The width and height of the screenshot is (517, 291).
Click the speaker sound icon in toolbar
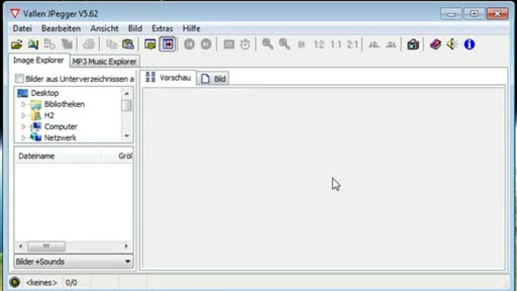452,45
